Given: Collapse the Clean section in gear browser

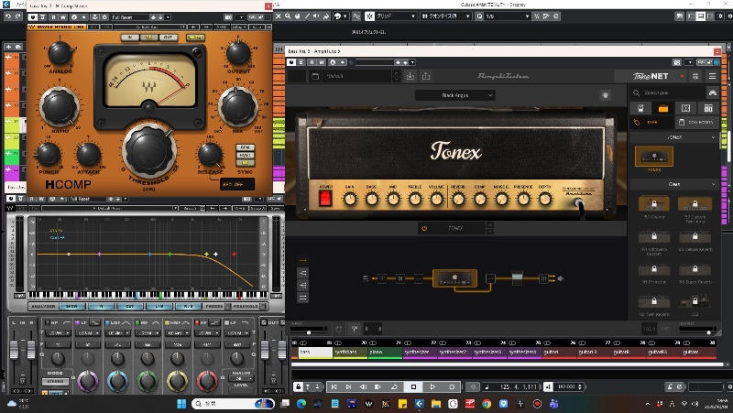Looking at the screenshot, I should click(x=713, y=184).
